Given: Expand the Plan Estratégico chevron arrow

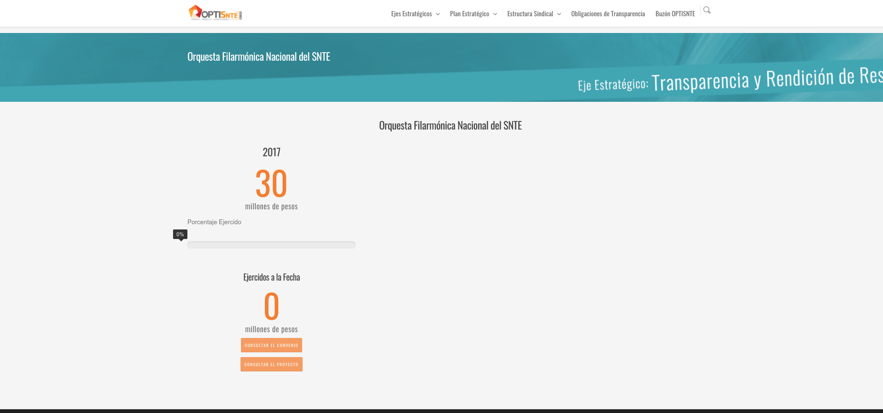Looking at the screenshot, I should (495, 14).
